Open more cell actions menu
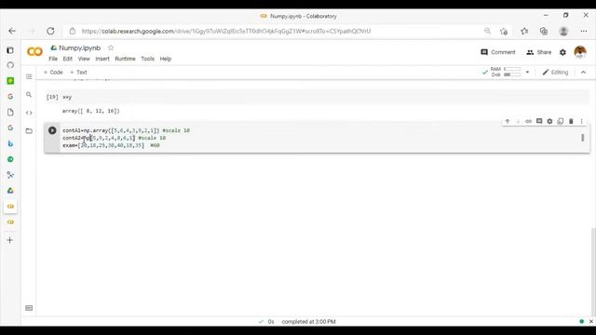This screenshot has width=596, height=335. point(581,122)
